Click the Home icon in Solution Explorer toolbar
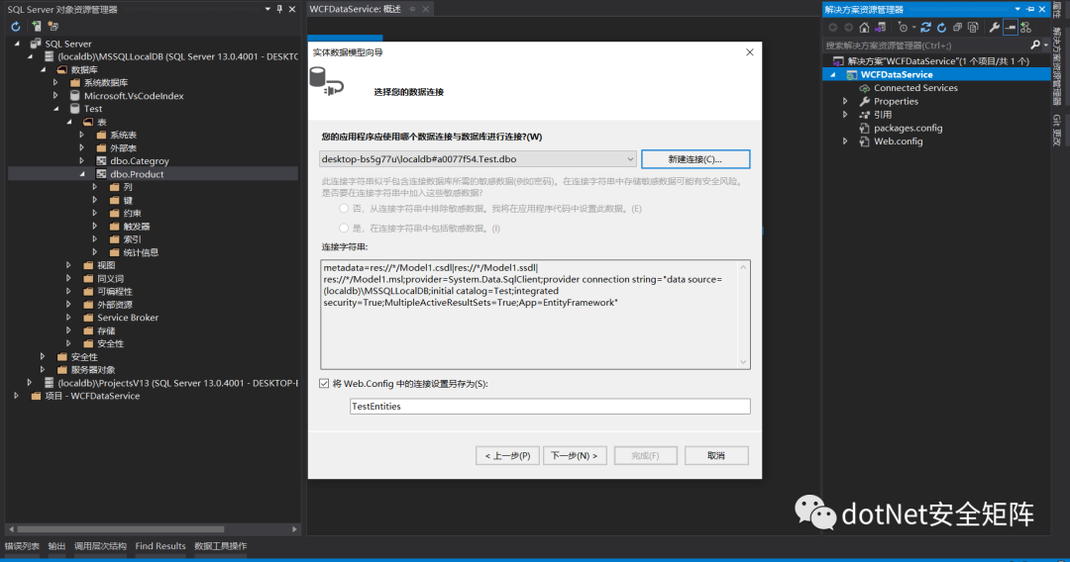This screenshot has width=1070, height=562. 865,28
